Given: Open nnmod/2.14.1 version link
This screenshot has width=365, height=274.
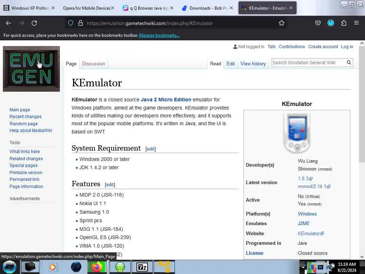Looking at the screenshot, I should click(x=314, y=186).
